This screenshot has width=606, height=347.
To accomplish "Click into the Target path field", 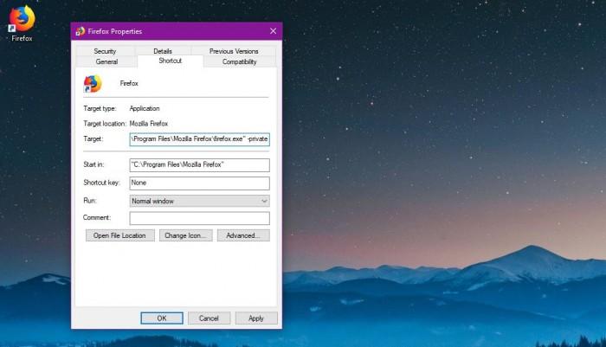I will (199, 138).
